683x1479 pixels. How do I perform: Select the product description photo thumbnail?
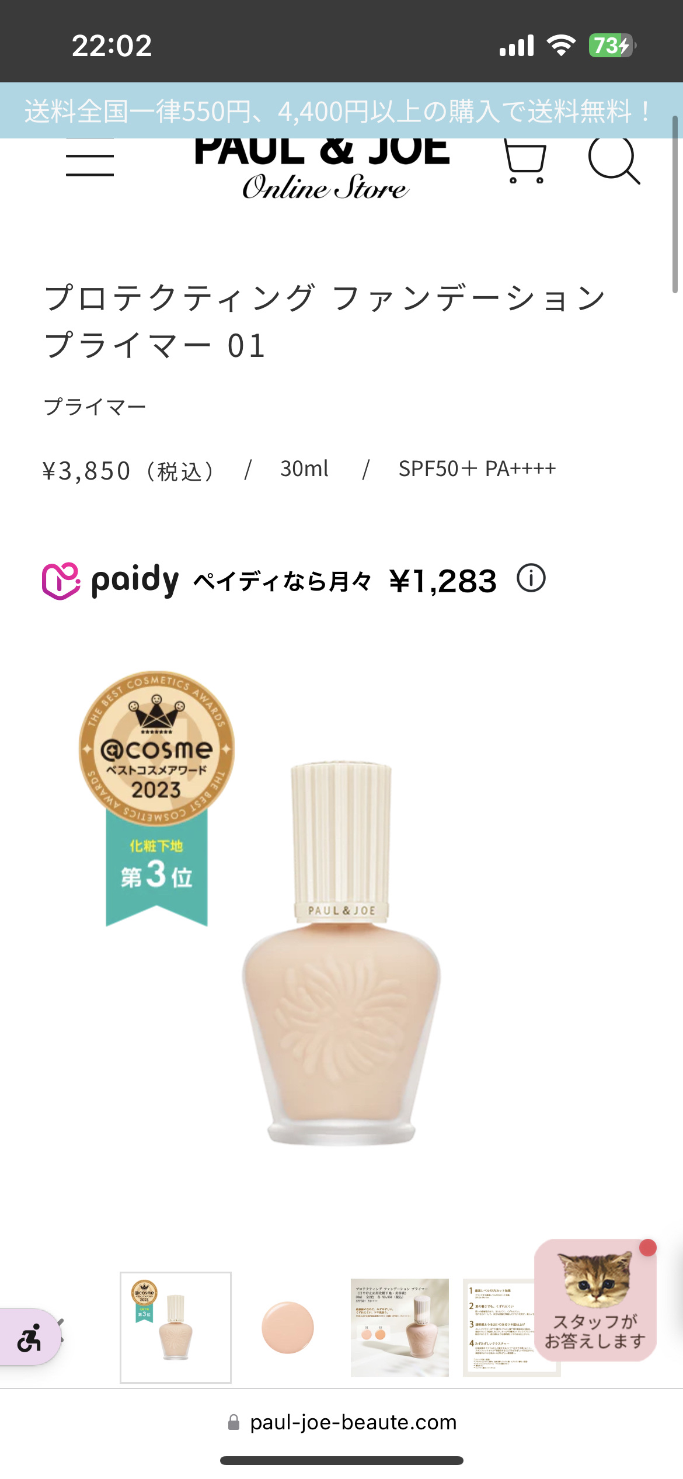tap(400, 1327)
